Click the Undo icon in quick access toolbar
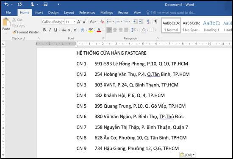The image size is (233, 159). click(x=6, y=5)
